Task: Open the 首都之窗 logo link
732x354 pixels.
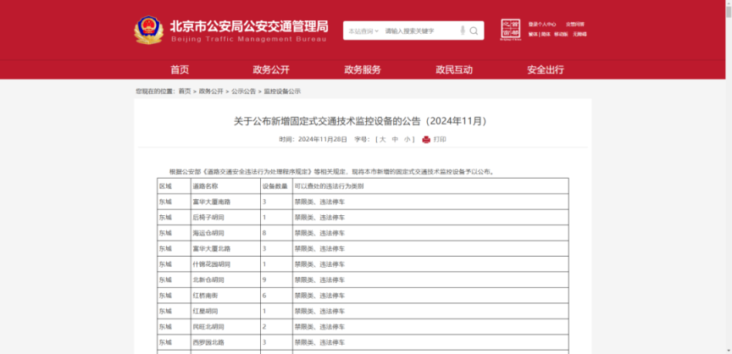Action: click(509, 30)
